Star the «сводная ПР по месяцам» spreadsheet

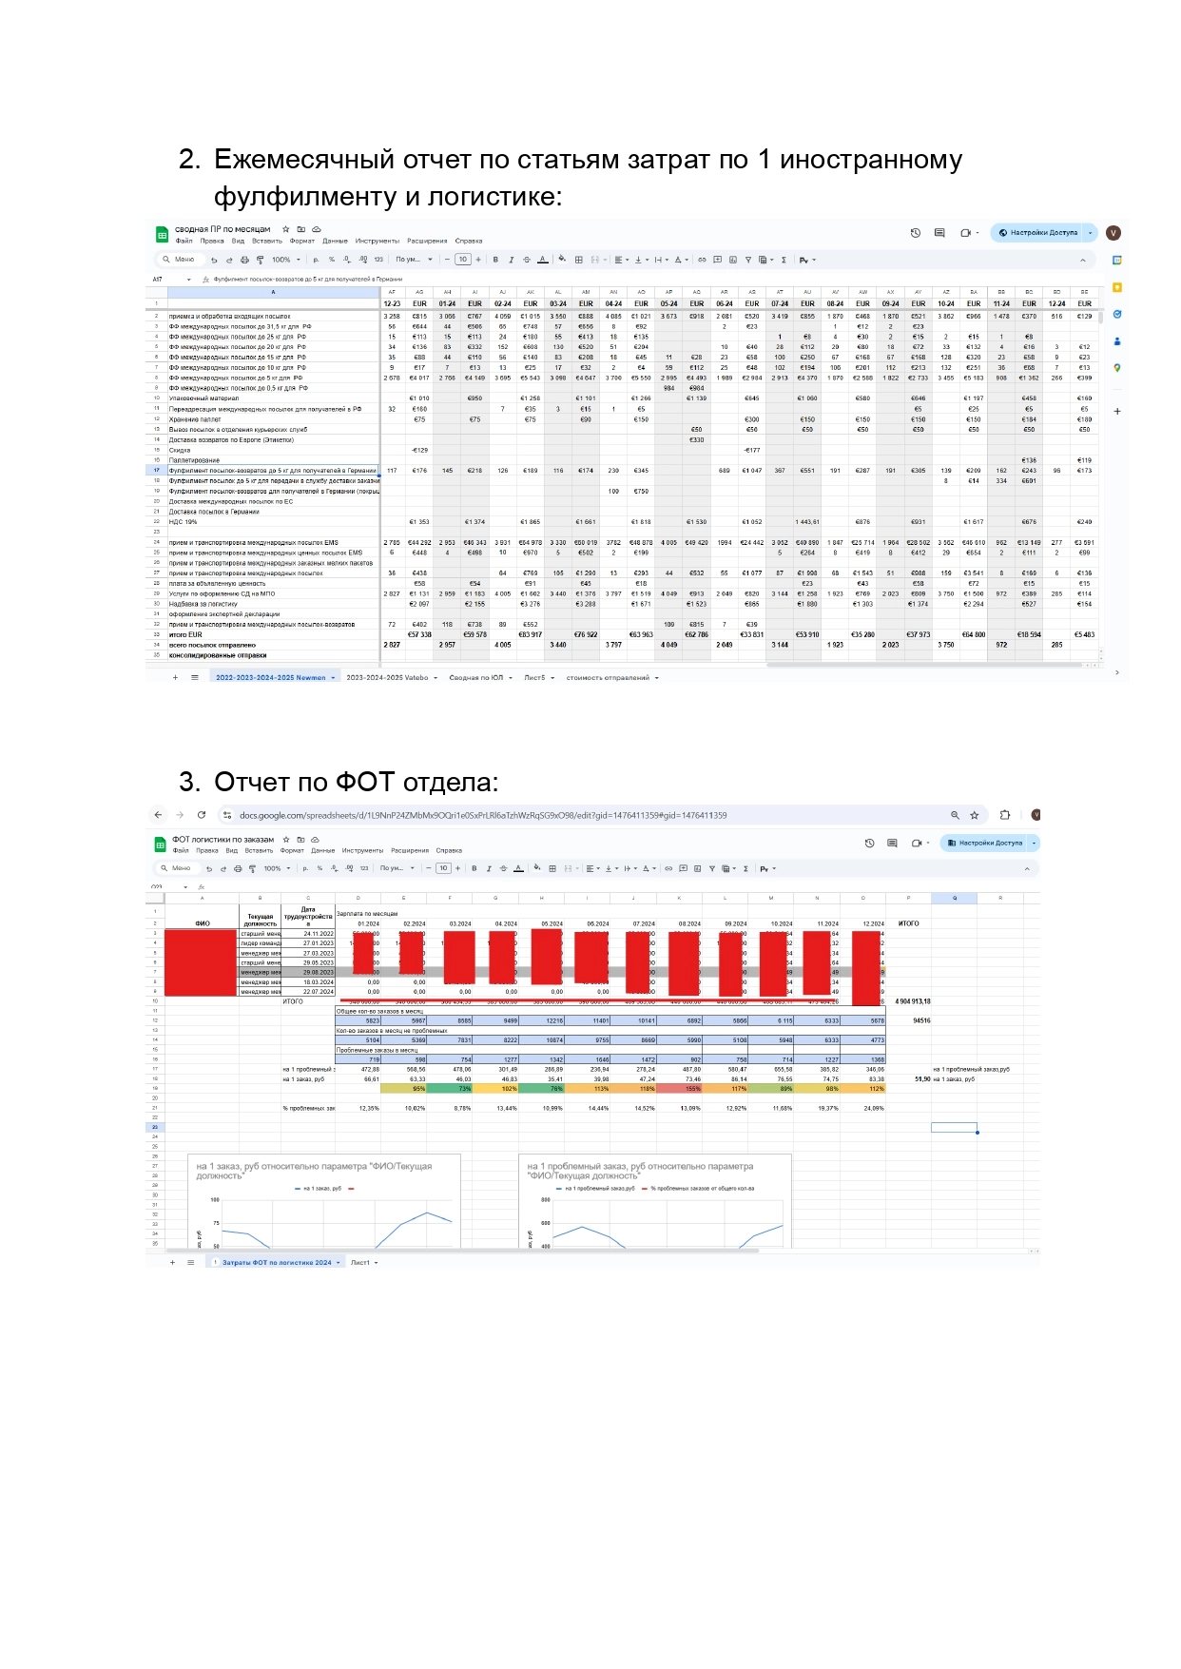pyautogui.click(x=285, y=229)
